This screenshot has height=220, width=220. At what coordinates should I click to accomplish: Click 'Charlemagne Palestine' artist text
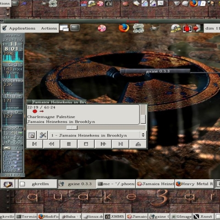point(51,117)
